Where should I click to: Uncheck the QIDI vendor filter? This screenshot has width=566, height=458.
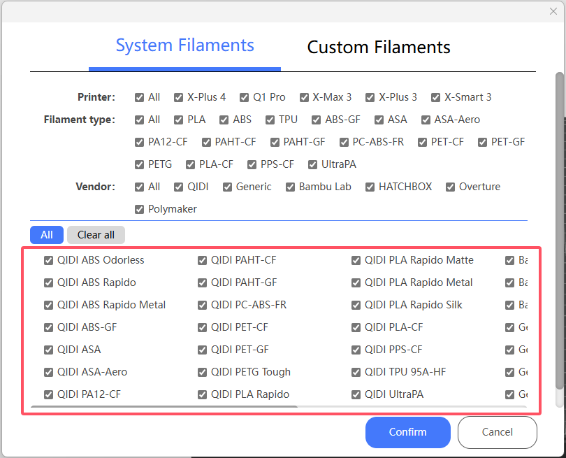point(178,187)
